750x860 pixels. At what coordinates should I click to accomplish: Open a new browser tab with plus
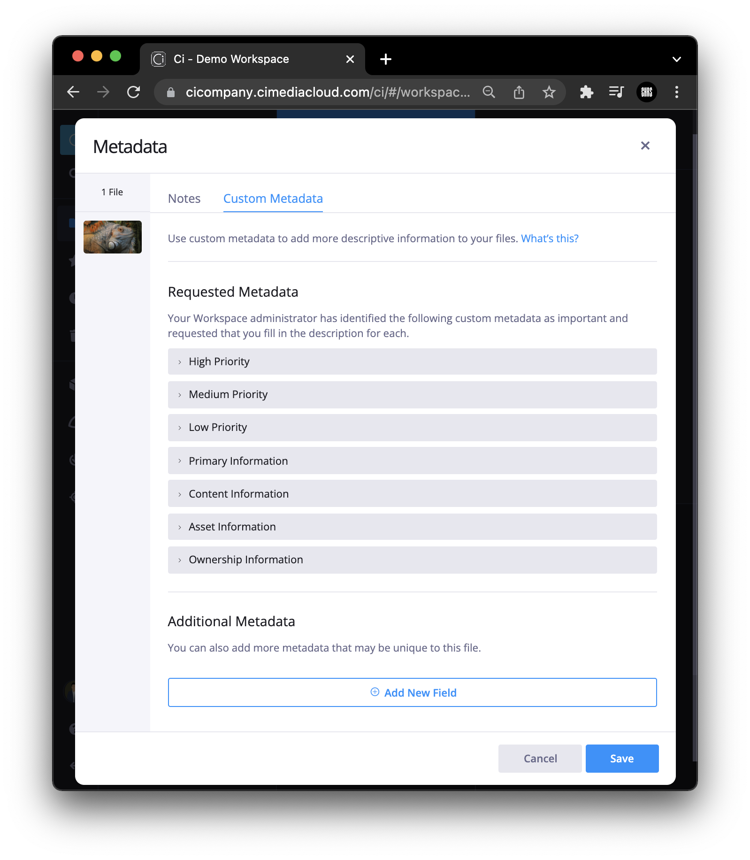(386, 59)
